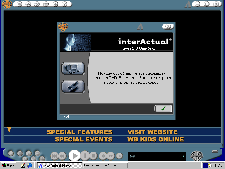Click the computer icon button in error dialog

(x=73, y=68)
